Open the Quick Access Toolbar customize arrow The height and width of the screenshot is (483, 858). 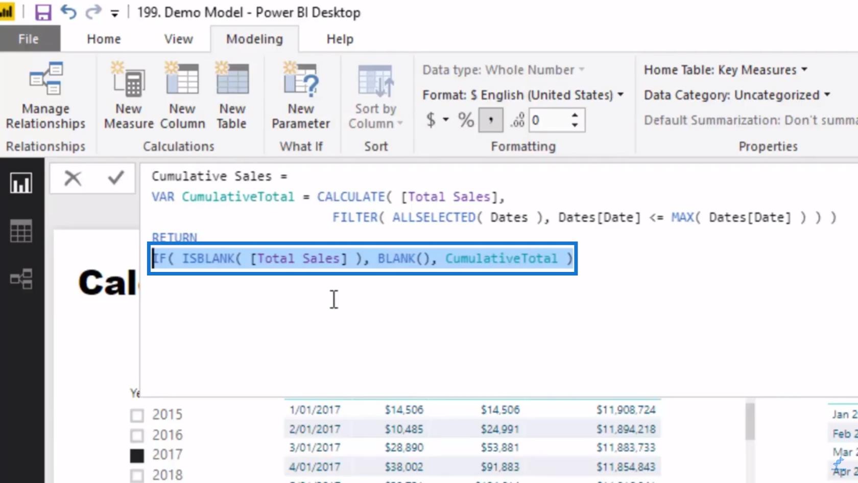click(114, 14)
